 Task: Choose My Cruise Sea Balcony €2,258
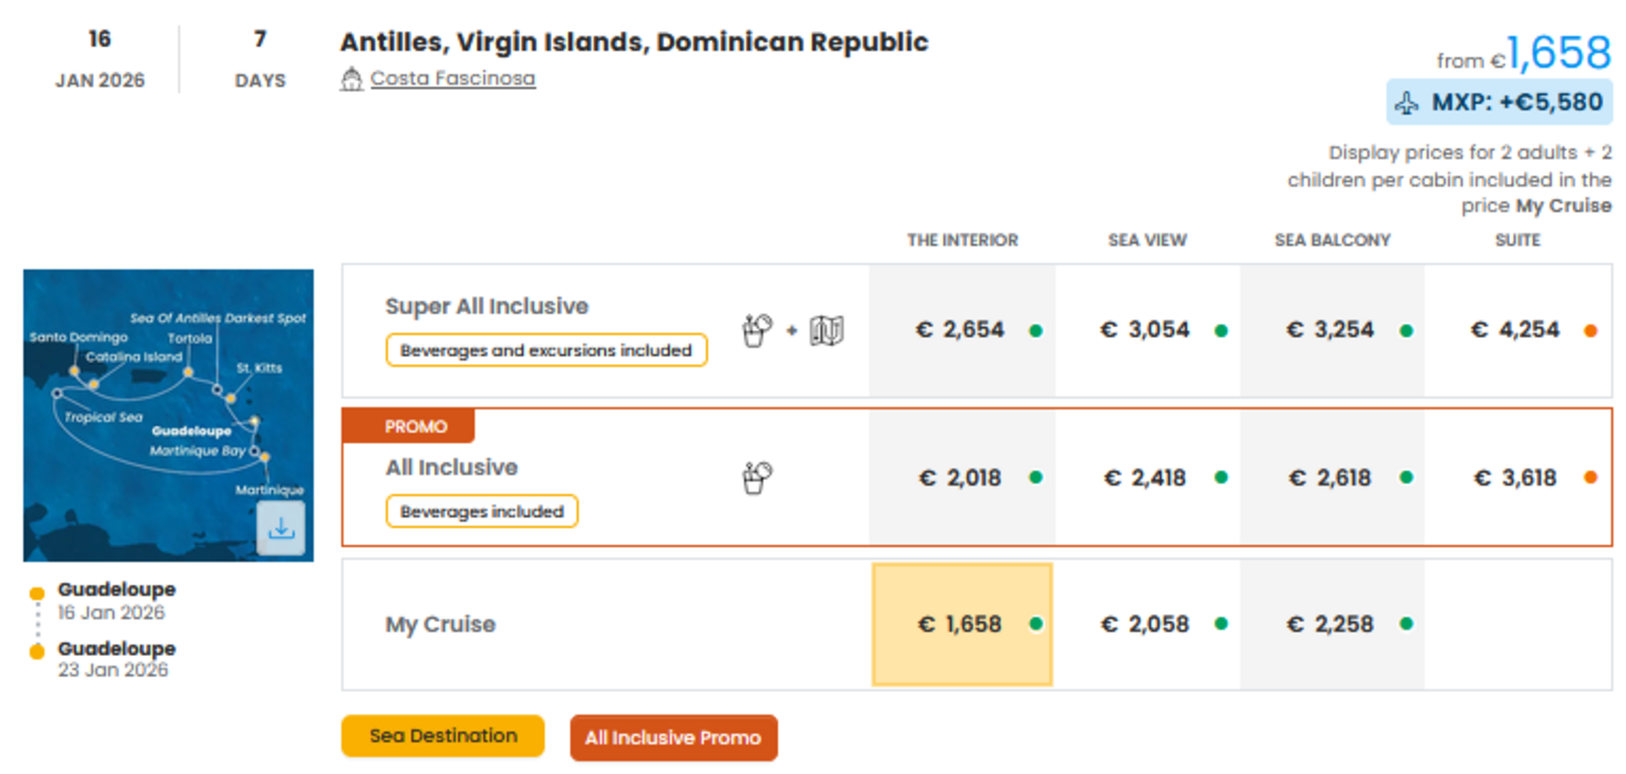(1331, 624)
